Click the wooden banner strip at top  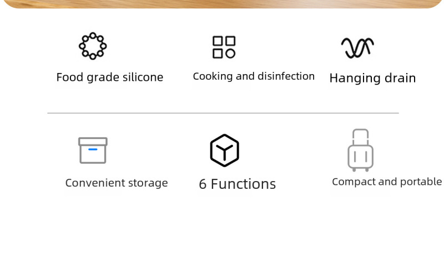(x=222, y=4)
